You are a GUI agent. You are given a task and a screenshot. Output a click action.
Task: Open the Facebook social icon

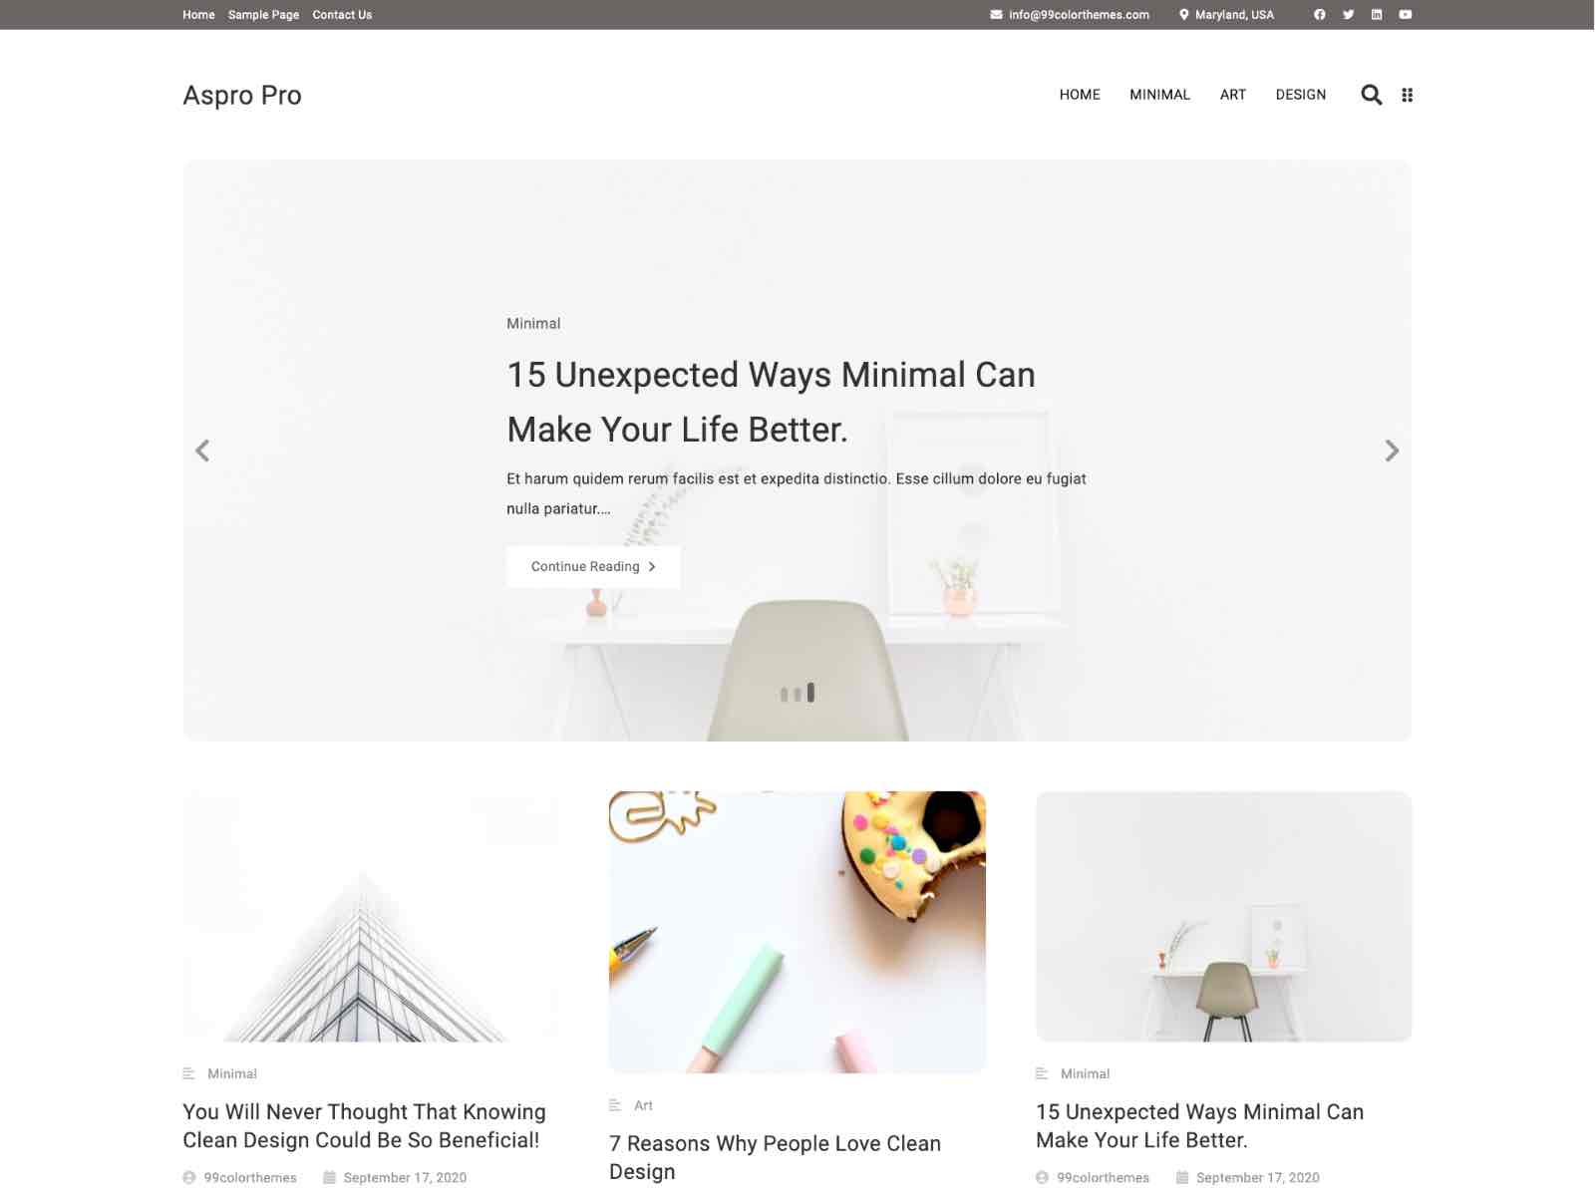point(1320,15)
